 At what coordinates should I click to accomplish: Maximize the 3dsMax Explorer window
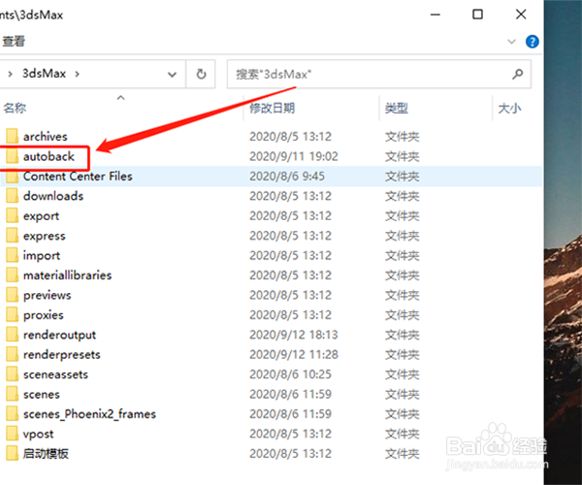pyautogui.click(x=477, y=15)
